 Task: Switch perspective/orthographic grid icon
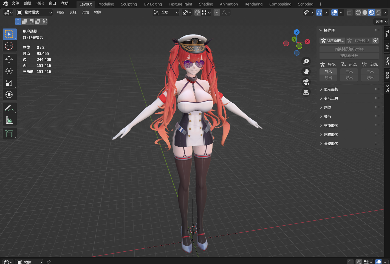(306, 92)
